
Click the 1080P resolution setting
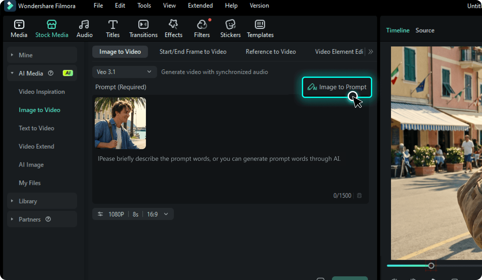[x=116, y=214]
